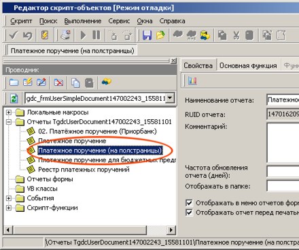
Task: Save script using the blue floppy icon
Action: 147,35
